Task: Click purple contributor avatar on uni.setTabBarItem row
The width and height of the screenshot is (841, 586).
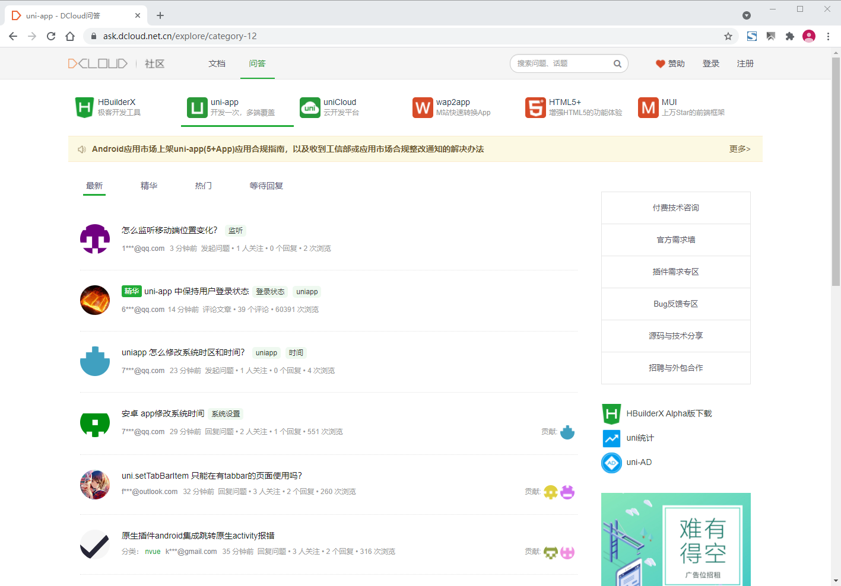Action: (x=567, y=492)
